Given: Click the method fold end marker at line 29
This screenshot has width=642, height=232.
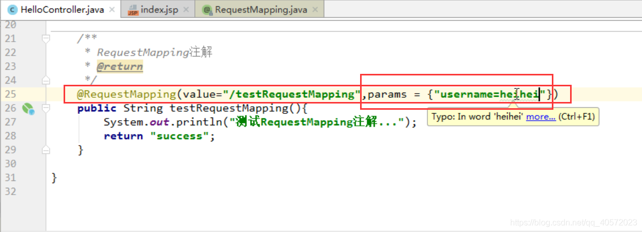Looking at the screenshot, I should click(x=46, y=150).
